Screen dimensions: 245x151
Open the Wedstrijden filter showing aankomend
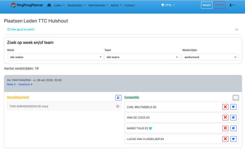tap(210, 57)
